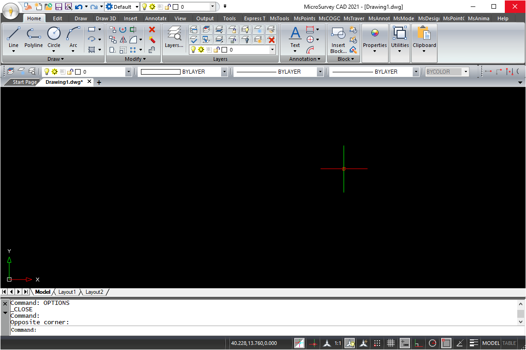Switch to the Layout1 tab

point(67,292)
